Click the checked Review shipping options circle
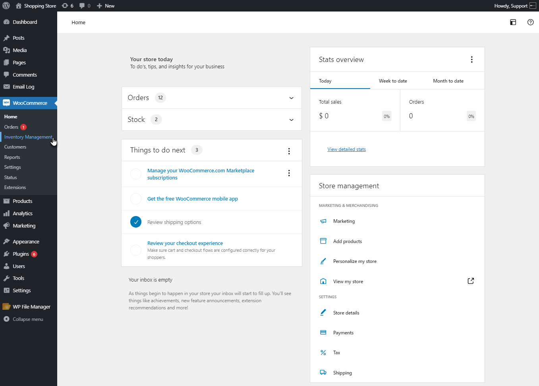This screenshot has height=386, width=539. click(x=136, y=222)
